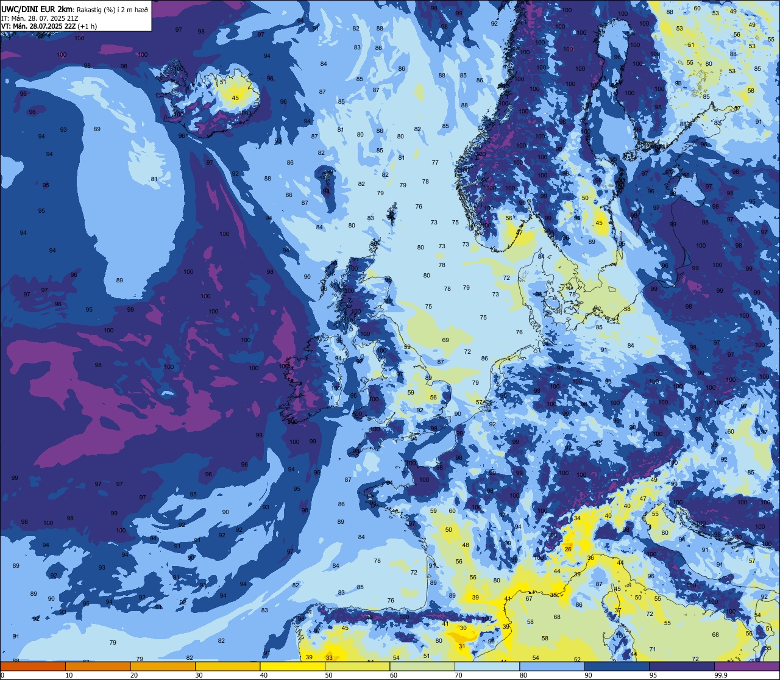The image size is (780, 680).
Task: Click the 80–90 medium blue legend swatch
Action: 552,666
